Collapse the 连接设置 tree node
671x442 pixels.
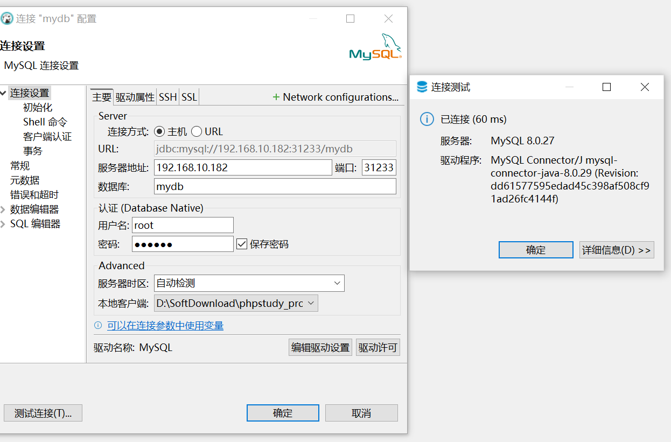[3, 93]
